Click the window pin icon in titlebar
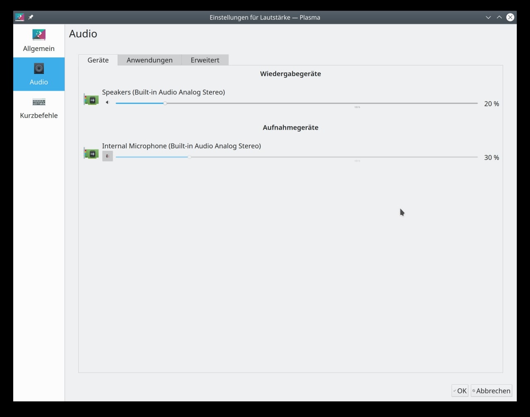Screen dimensions: 530x417 click(31, 17)
